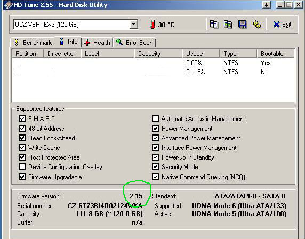This screenshot has width=305, height=239.
Task: Select the partition row with 0.00% usage
Action: [153, 63]
